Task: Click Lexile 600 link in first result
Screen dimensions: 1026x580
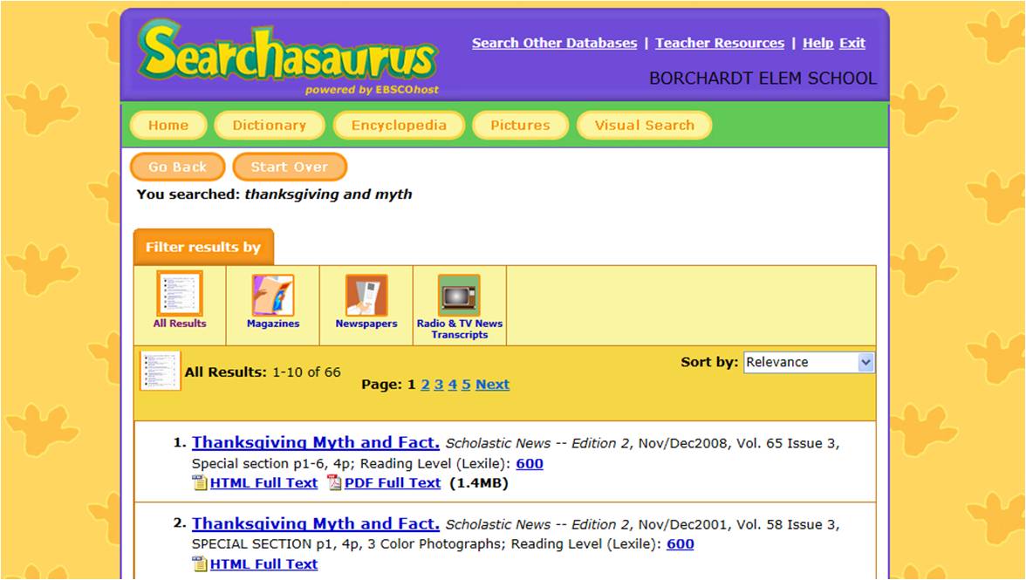Action: 530,464
